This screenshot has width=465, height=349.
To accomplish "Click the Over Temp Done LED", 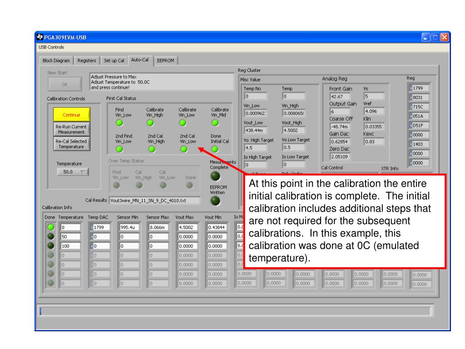I will [189, 185].
